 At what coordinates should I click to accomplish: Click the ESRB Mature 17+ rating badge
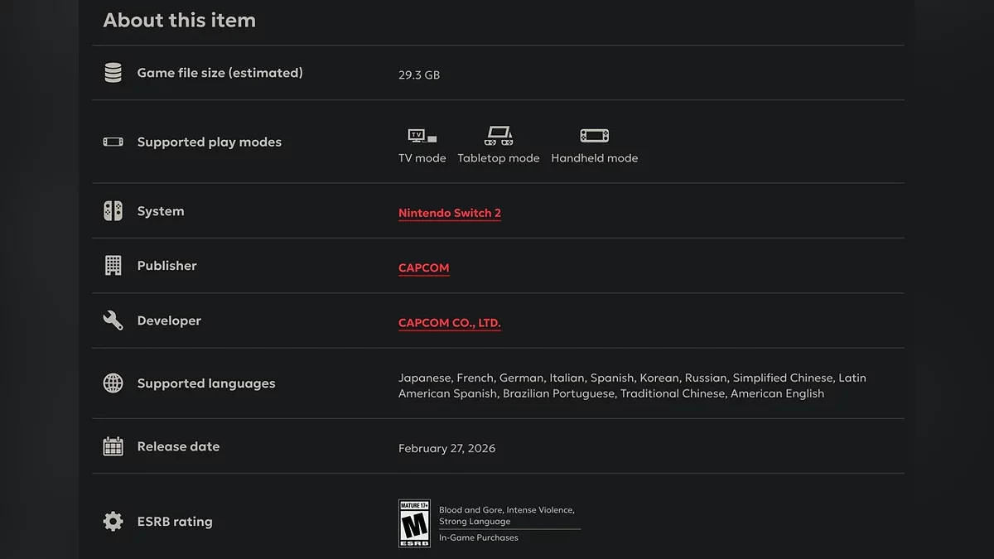click(x=414, y=523)
